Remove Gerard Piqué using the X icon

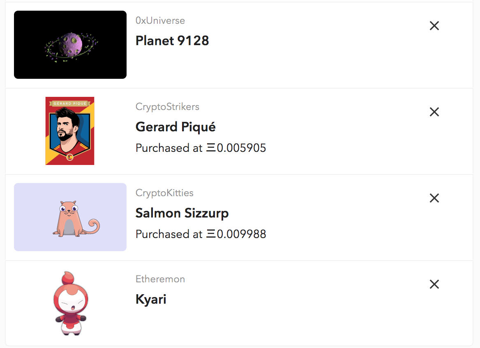pos(434,112)
